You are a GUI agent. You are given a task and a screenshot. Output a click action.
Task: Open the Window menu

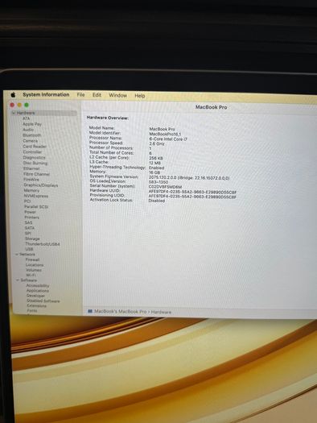pos(117,95)
